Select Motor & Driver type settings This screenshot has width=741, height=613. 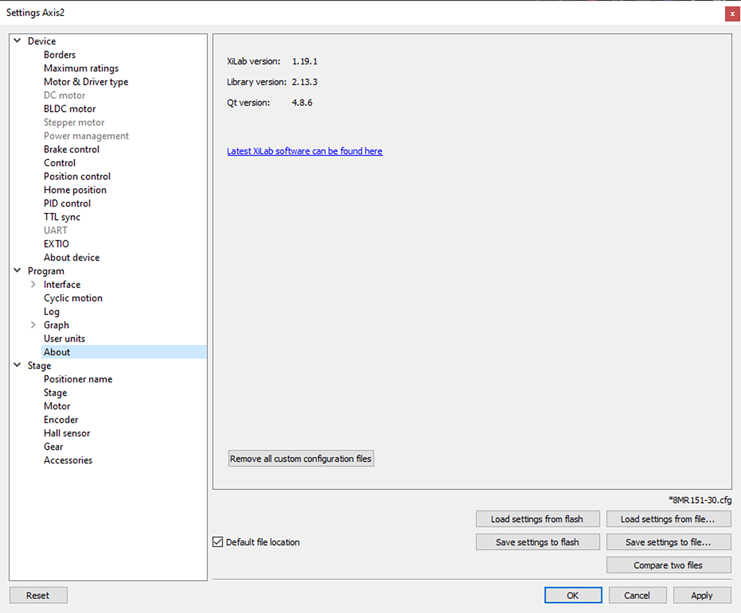86,82
